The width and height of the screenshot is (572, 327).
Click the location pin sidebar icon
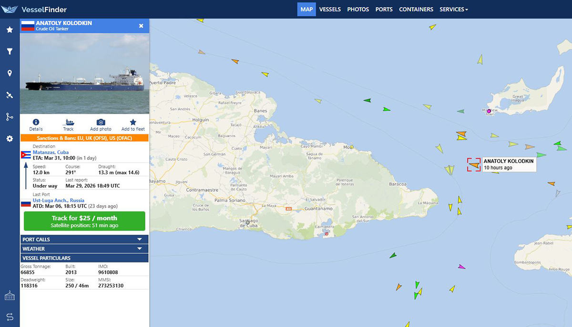point(10,73)
